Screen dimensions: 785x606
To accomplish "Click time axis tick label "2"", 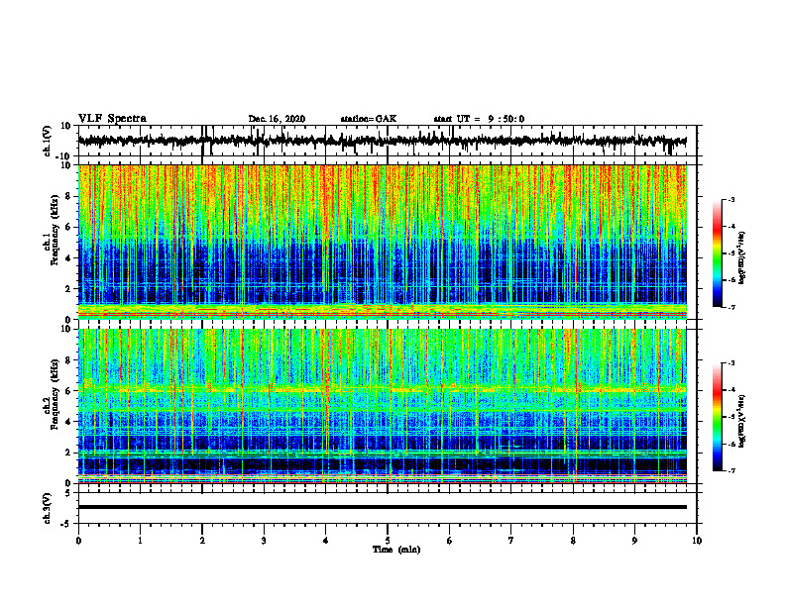I will pyautogui.click(x=202, y=541).
